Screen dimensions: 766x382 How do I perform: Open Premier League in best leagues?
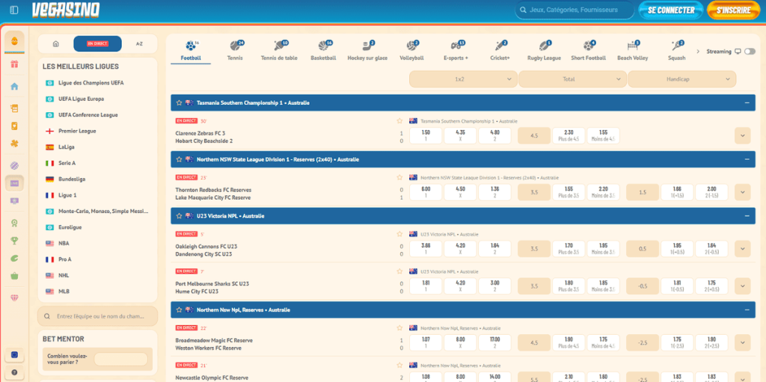77,131
